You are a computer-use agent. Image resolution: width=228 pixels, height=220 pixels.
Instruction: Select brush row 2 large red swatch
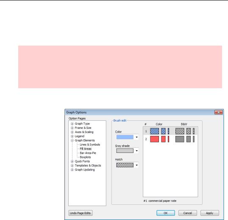[154, 139]
